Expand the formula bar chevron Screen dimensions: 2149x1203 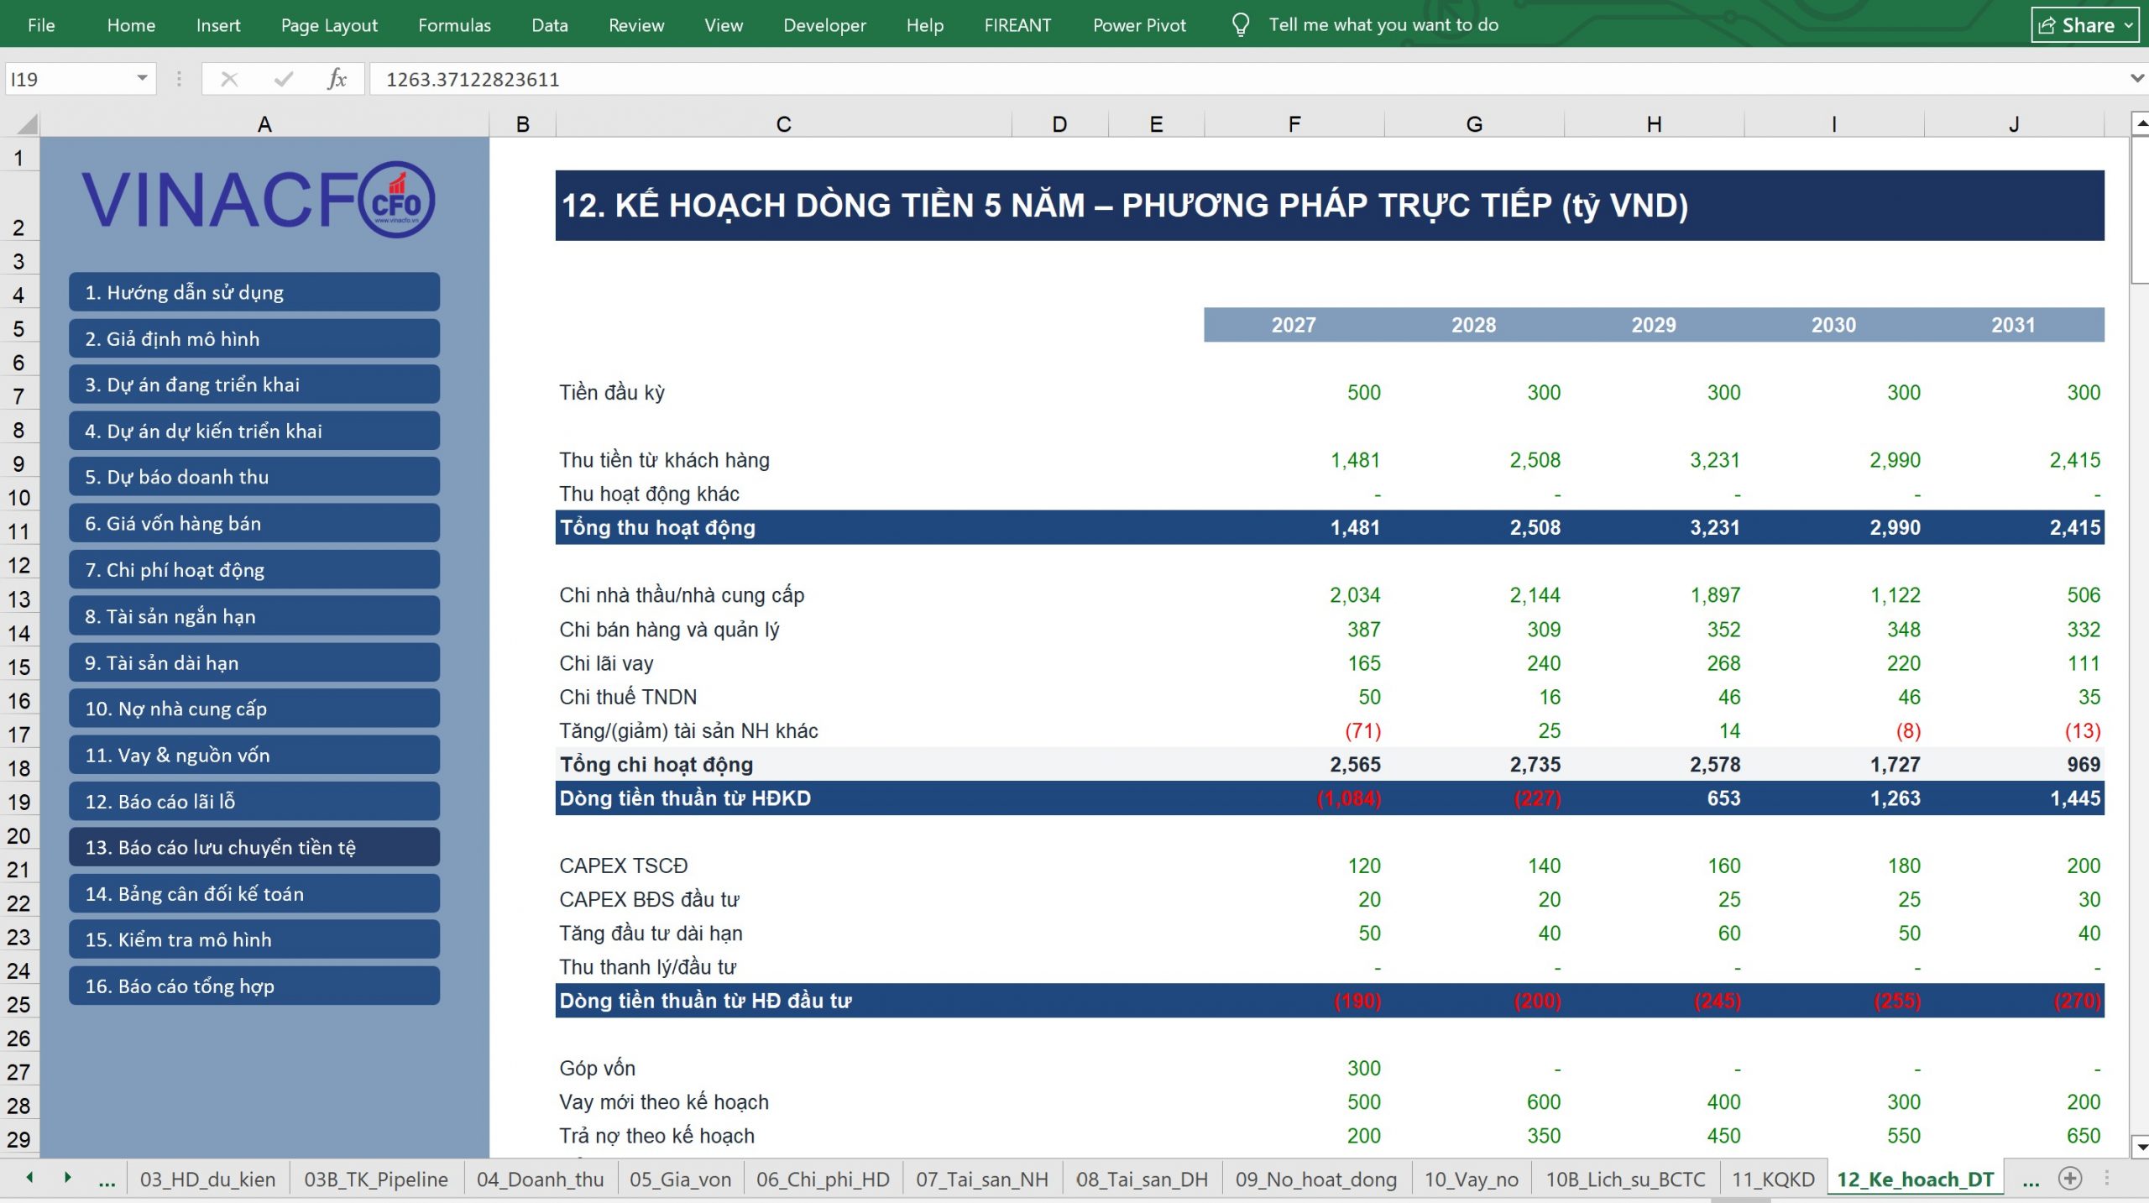[x=2137, y=78]
